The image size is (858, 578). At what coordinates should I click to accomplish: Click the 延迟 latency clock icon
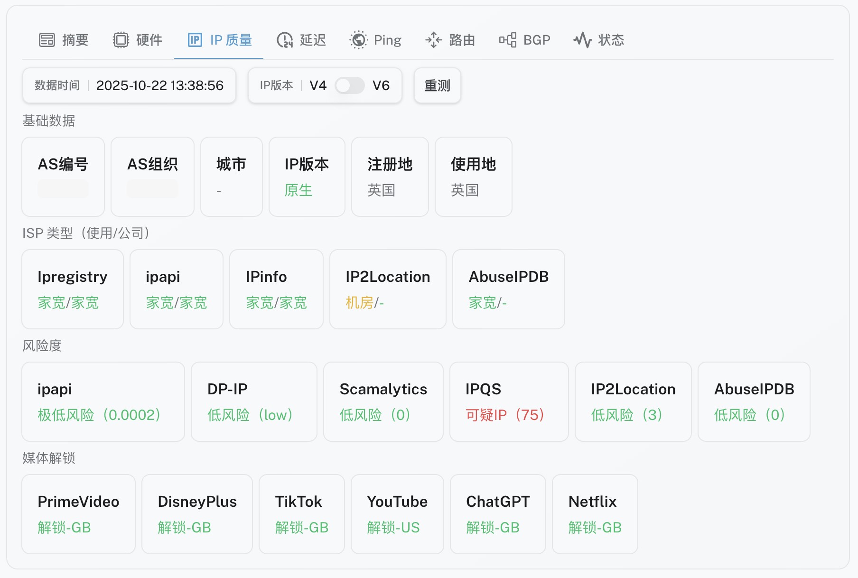point(285,40)
